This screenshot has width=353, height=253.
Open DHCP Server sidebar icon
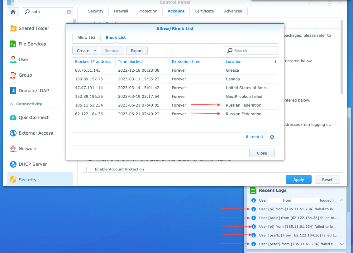(13, 164)
